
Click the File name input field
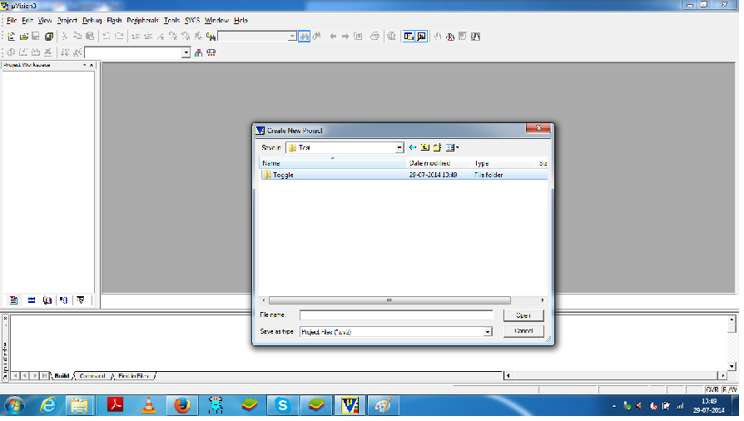pos(396,315)
